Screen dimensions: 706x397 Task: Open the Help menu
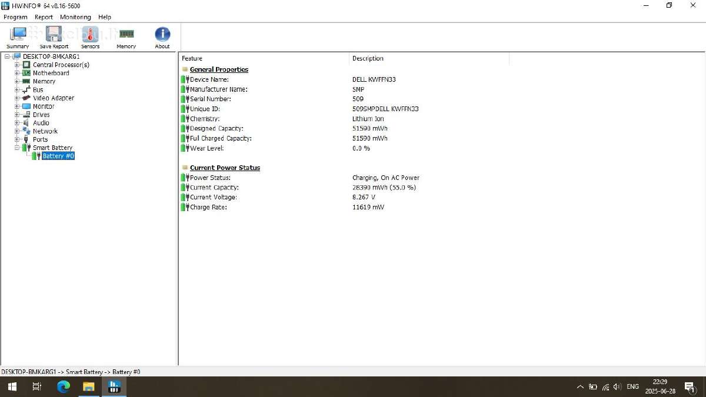pyautogui.click(x=105, y=17)
